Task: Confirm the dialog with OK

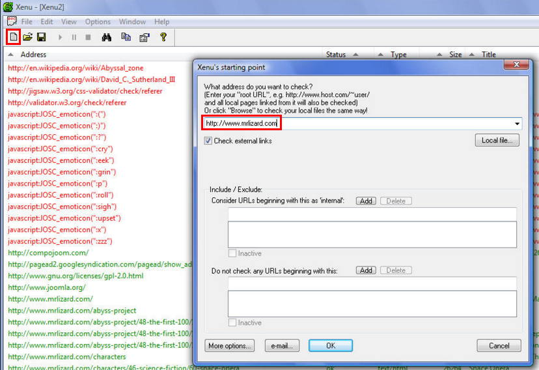Action: [x=331, y=346]
